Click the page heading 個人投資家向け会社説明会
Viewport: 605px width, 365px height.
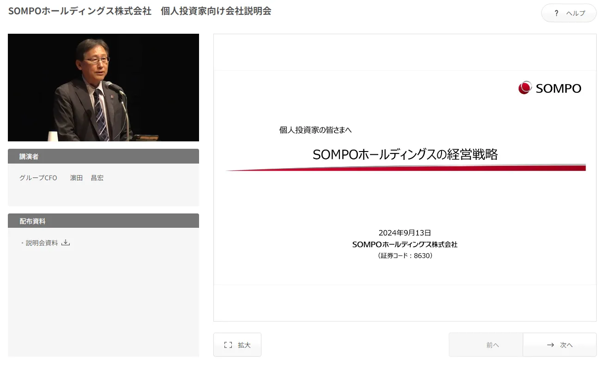(216, 11)
